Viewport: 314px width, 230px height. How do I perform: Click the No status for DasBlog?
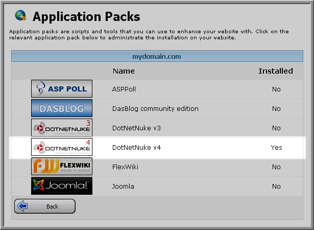(x=276, y=109)
